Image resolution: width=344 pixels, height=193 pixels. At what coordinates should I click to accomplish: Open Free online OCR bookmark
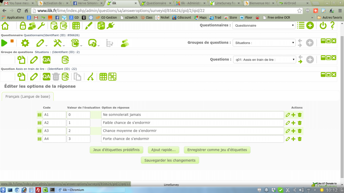point(276,17)
